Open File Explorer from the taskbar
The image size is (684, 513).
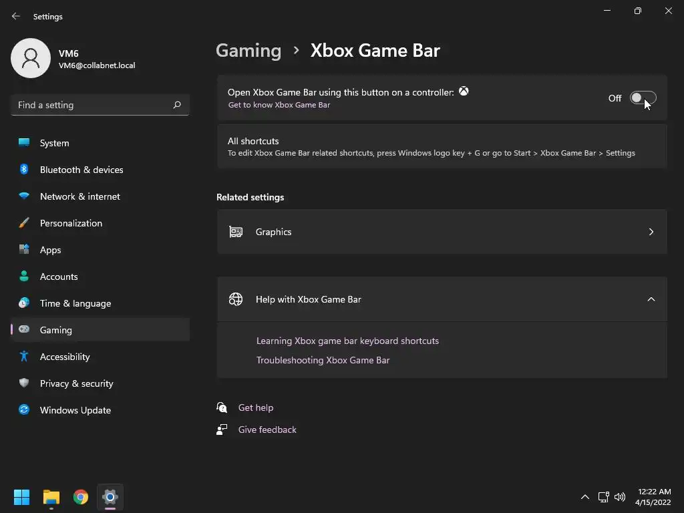pos(51,497)
